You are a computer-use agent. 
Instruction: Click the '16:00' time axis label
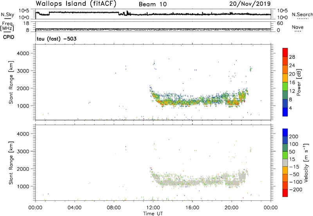[192, 208]
